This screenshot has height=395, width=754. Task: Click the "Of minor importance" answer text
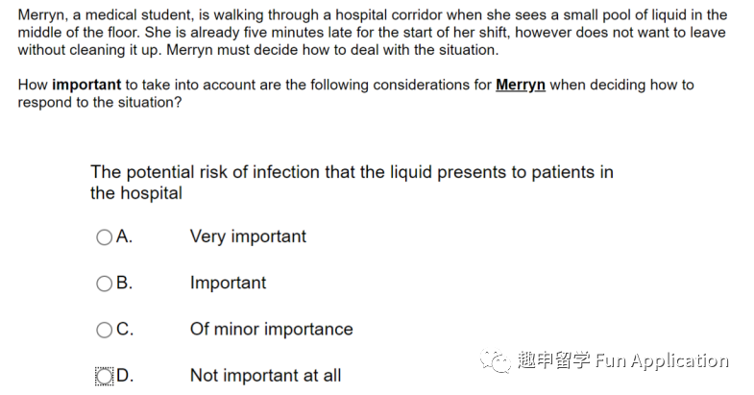(271, 329)
